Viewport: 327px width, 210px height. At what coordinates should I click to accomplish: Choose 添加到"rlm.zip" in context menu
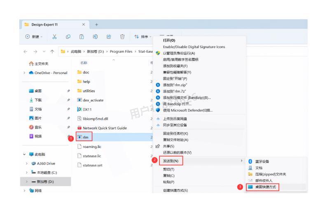pyautogui.click(x=175, y=85)
